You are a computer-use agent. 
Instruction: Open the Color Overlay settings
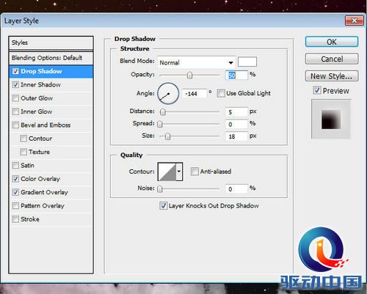pos(40,179)
